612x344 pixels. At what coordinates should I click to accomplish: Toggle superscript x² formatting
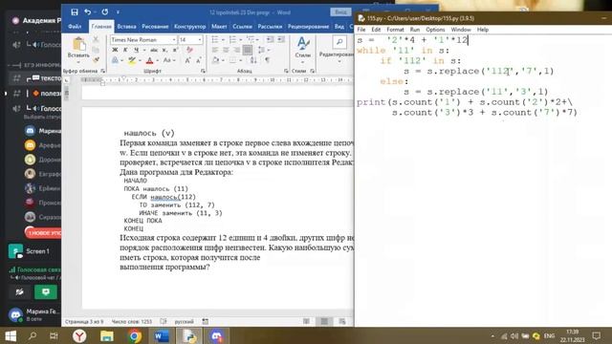click(176, 50)
